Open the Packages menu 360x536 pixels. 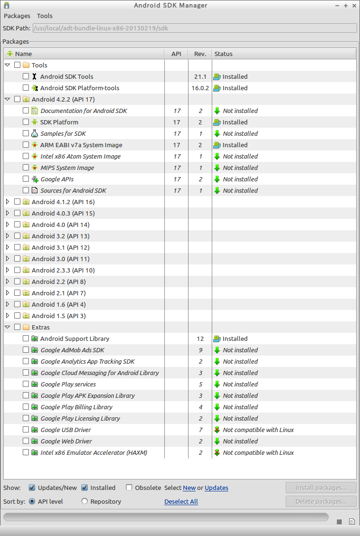[x=17, y=16]
